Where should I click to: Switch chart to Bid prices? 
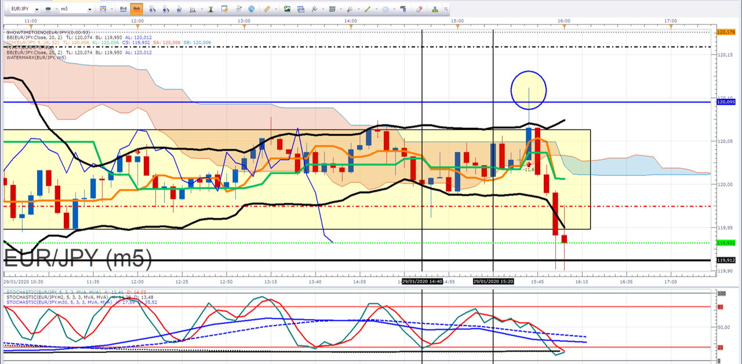pos(123,9)
